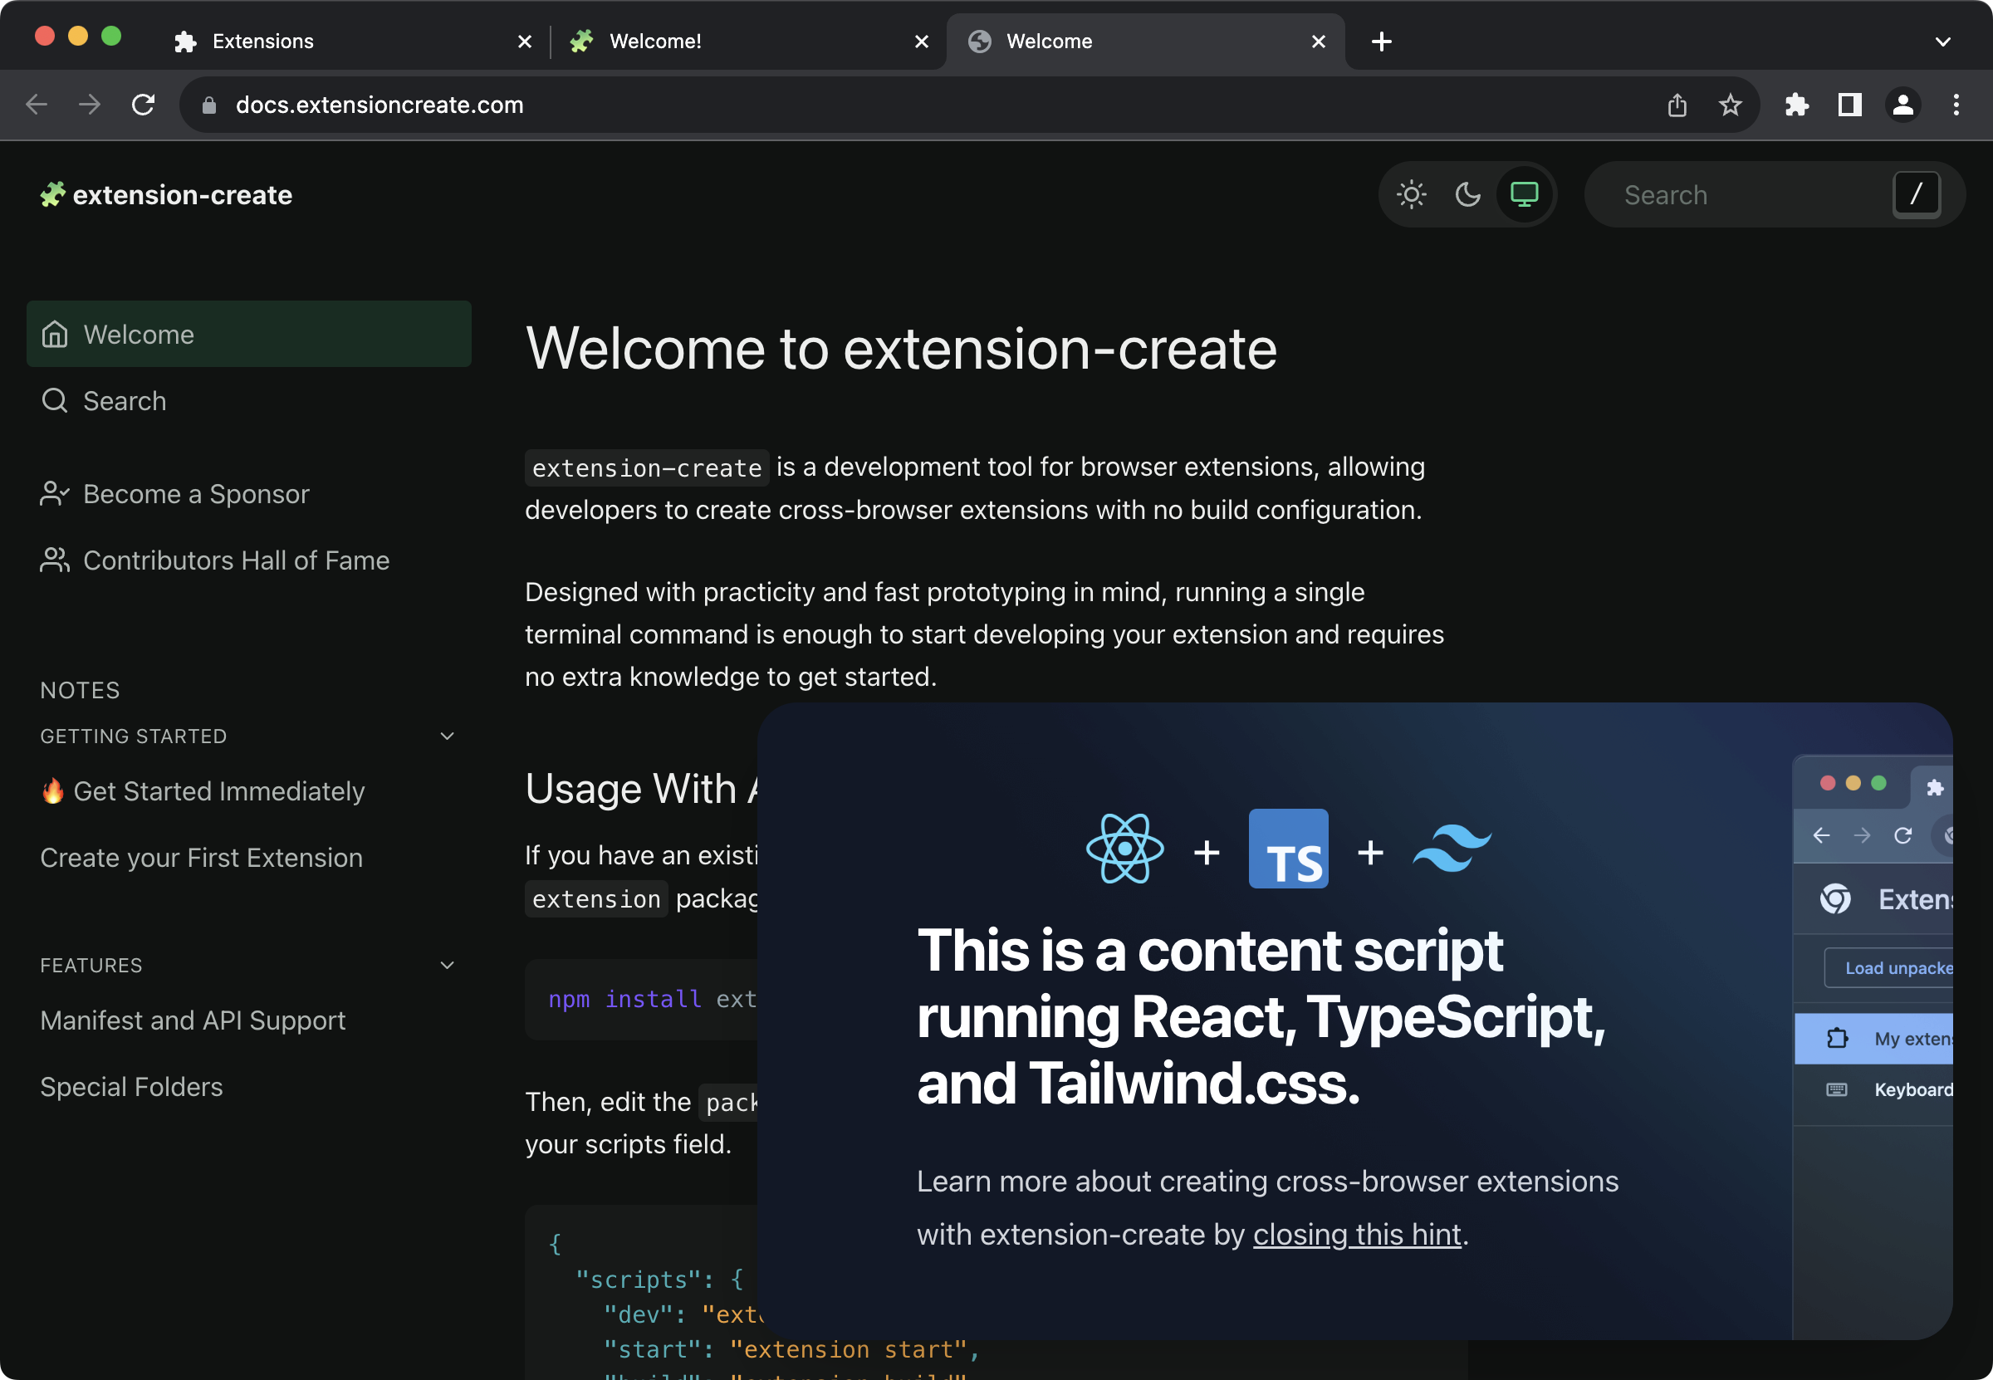The width and height of the screenshot is (1993, 1380).
Task: Collapse the Features section chevron
Action: coord(447,965)
